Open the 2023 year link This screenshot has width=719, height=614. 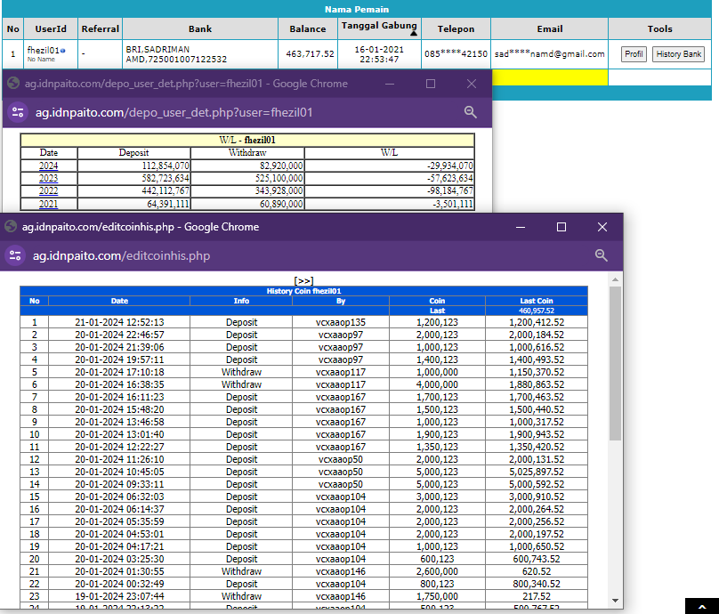point(49,178)
